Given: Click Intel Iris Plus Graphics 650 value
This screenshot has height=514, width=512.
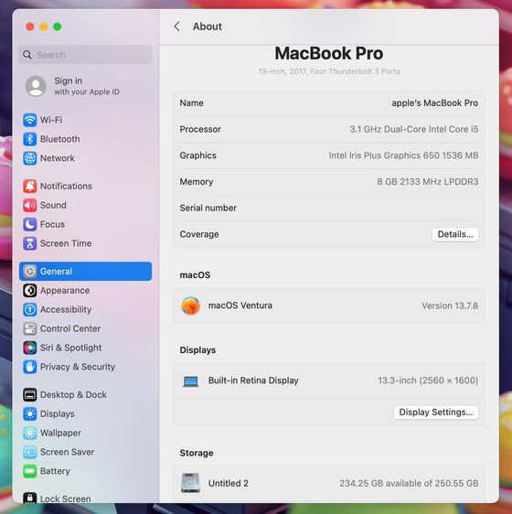Looking at the screenshot, I should pos(403,155).
